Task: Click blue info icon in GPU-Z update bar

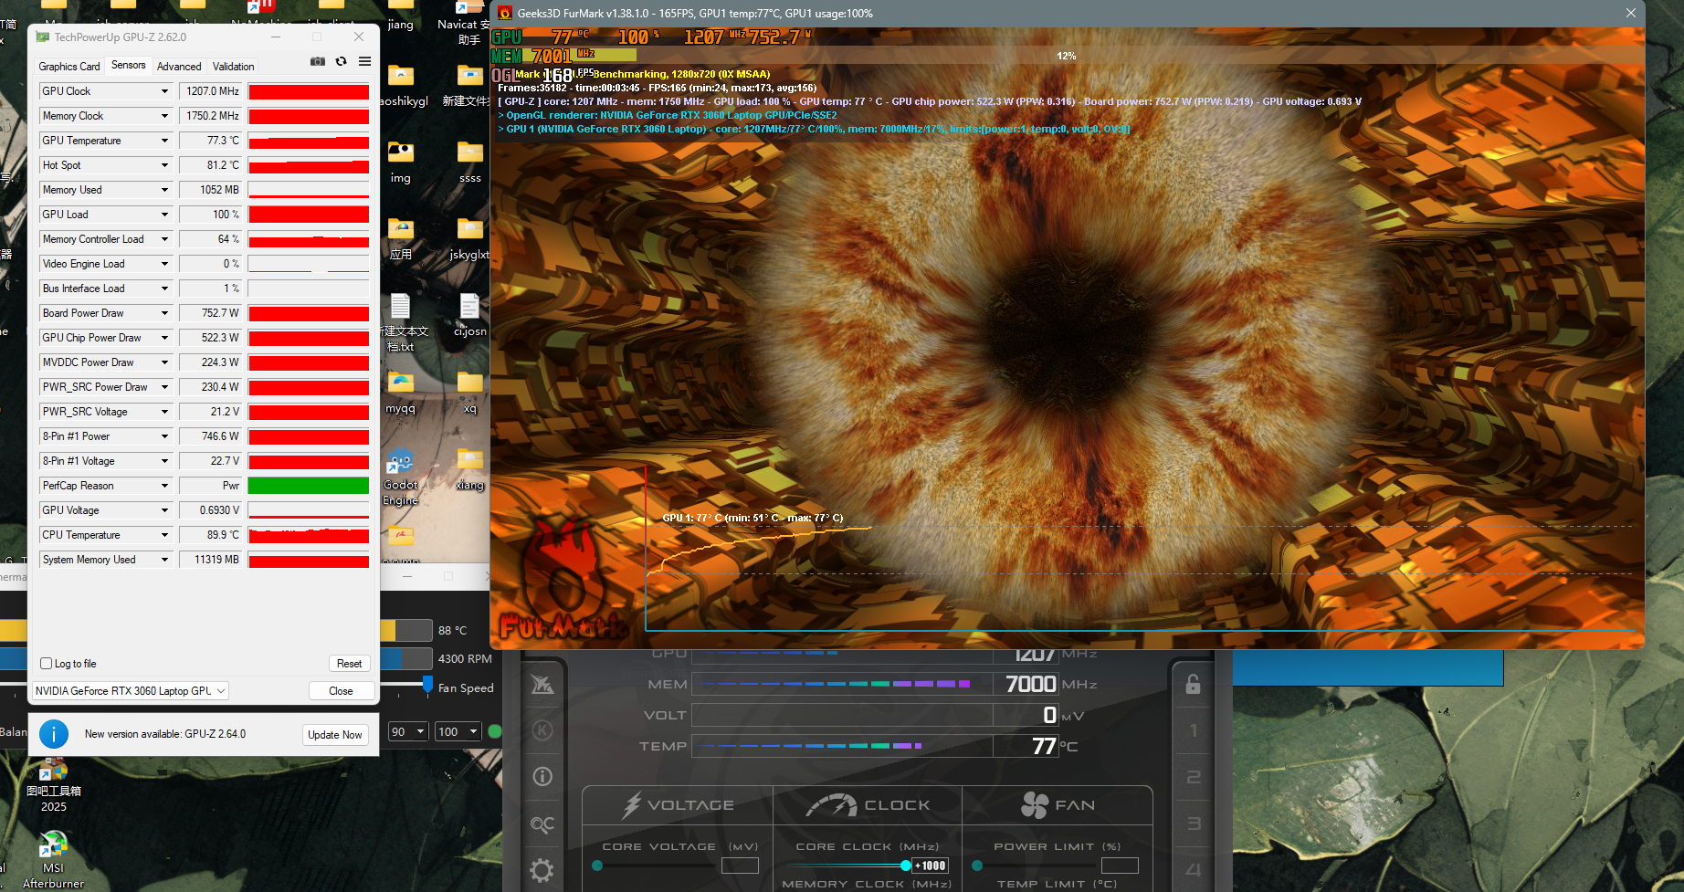Action: (54, 734)
